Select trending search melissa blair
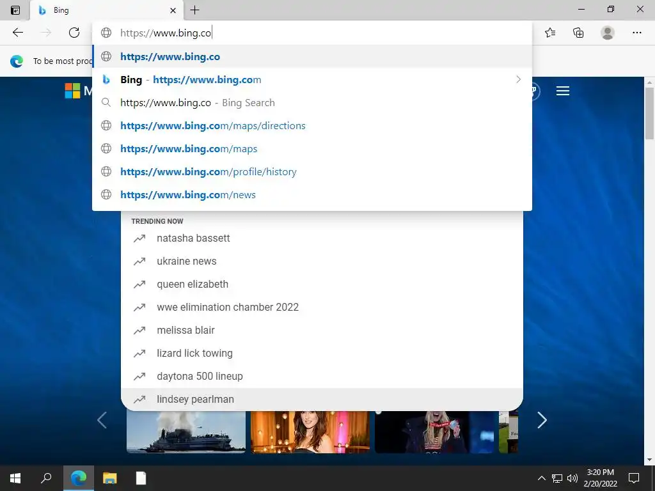Image resolution: width=655 pixels, height=491 pixels. 322,330
